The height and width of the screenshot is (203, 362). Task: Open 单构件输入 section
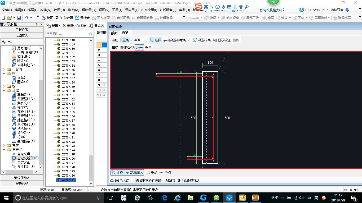pyautogui.click(x=22, y=178)
